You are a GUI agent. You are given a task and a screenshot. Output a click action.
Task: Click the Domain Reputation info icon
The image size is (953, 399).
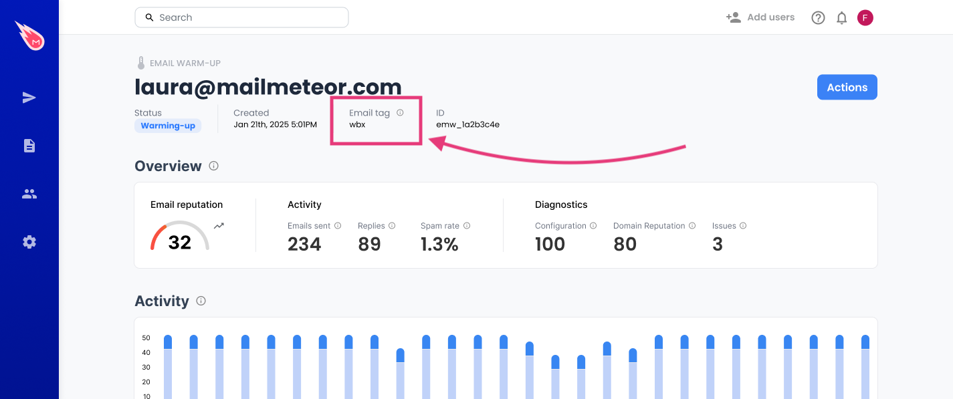692,226
